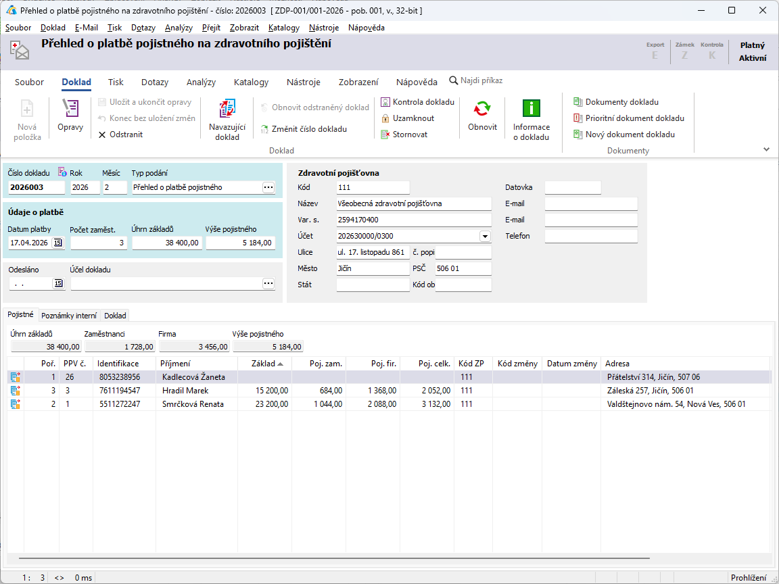Click Prohlížení status bar entry
779x584 pixels.
click(749, 577)
